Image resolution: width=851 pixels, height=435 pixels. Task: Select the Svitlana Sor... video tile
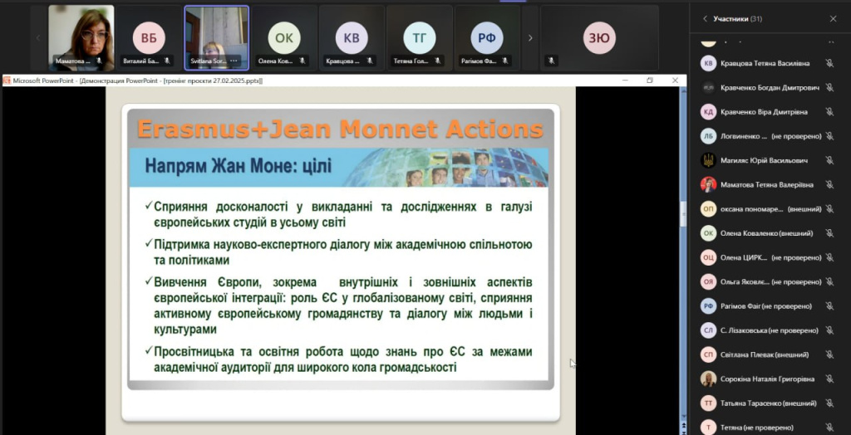tap(217, 38)
